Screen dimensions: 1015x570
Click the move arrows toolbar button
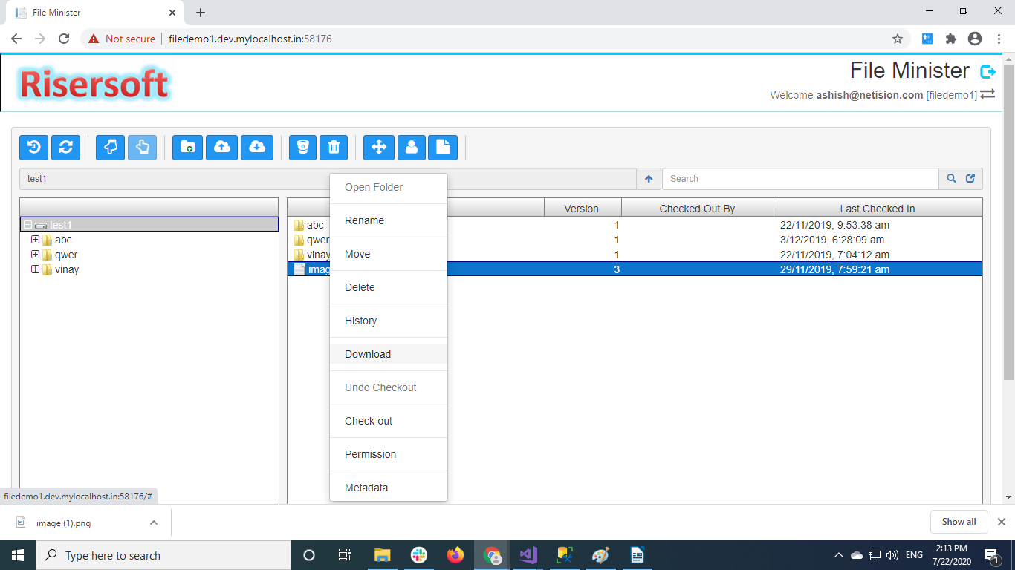coord(378,148)
